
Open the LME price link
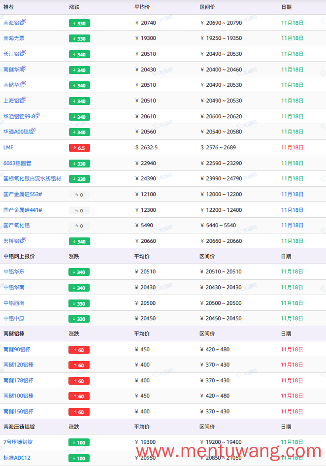(8, 148)
